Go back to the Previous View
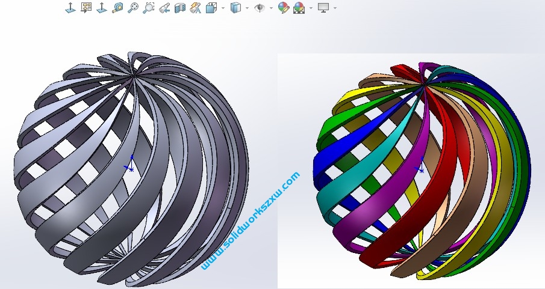 (x=164, y=8)
